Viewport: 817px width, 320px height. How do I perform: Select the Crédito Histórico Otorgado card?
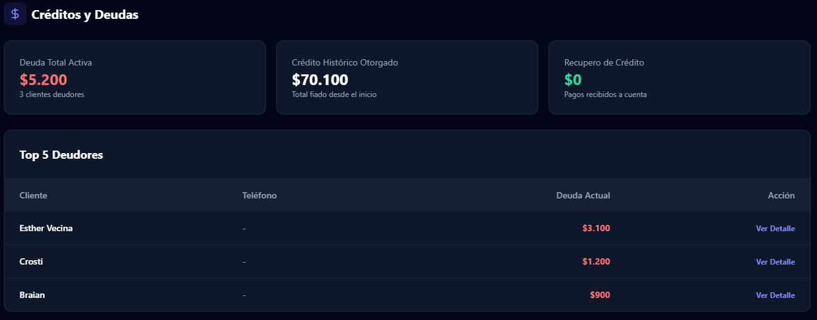407,77
